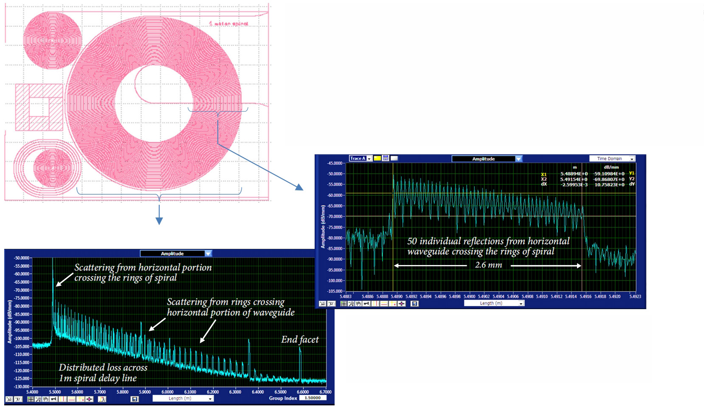Toggle X-axis autoscale lock in the right graph
The width and height of the screenshot is (704, 413).
323,304
